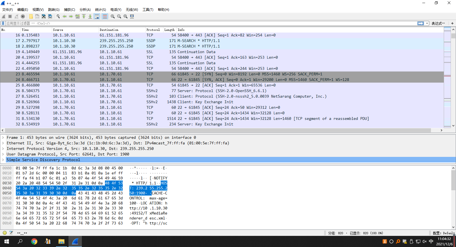The image size is (456, 247).
Task: Select packet 23, the SYN to port 22
Action: point(222,74)
